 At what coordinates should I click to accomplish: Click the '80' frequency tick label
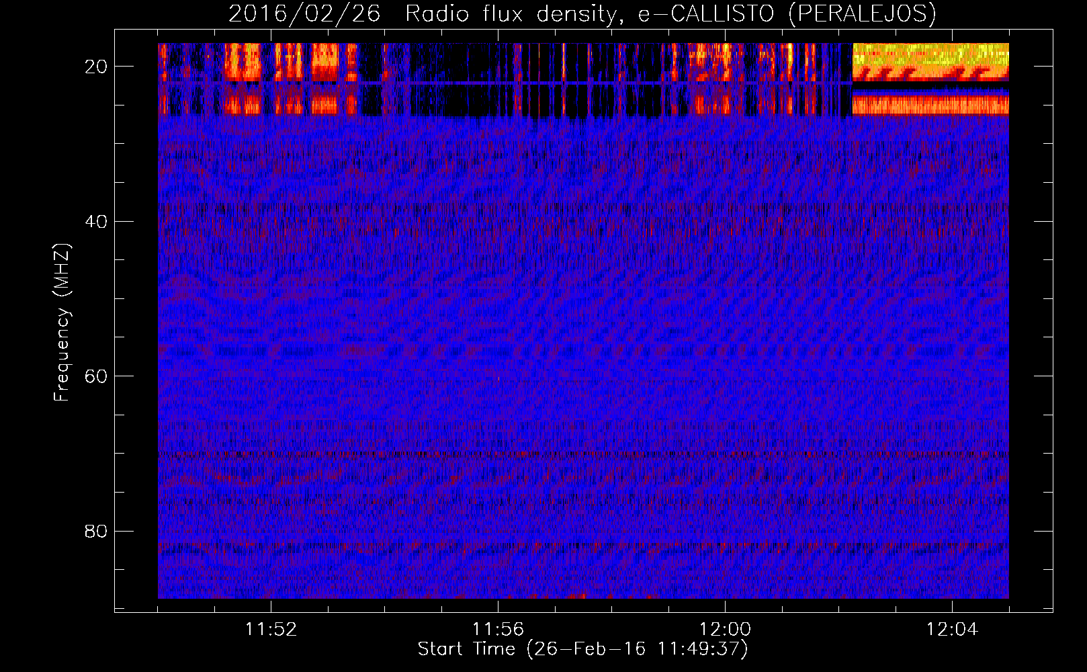pos(97,531)
